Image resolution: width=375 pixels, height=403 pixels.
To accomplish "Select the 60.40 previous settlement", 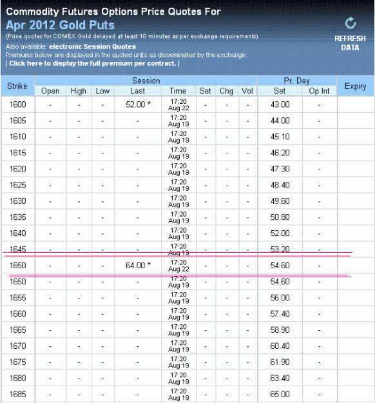I will [x=280, y=346].
